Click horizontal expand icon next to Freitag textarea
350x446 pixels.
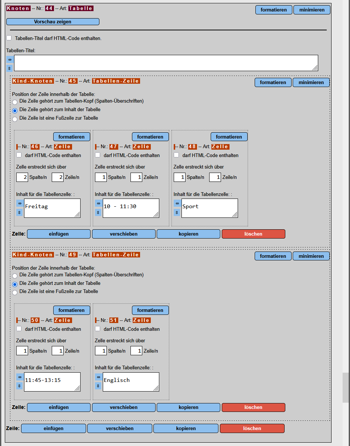click(20, 203)
